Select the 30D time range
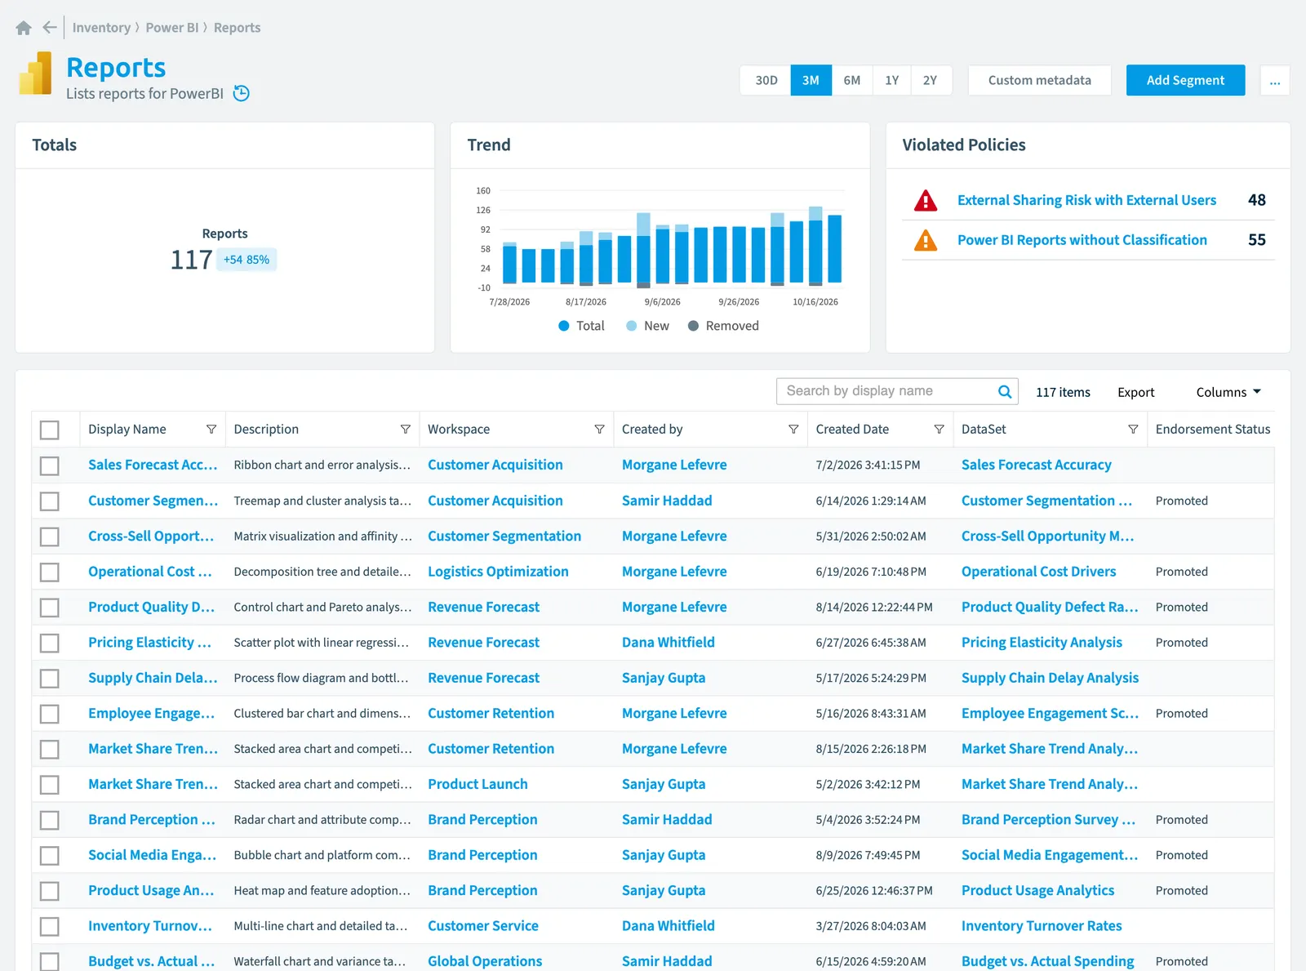 point(766,80)
